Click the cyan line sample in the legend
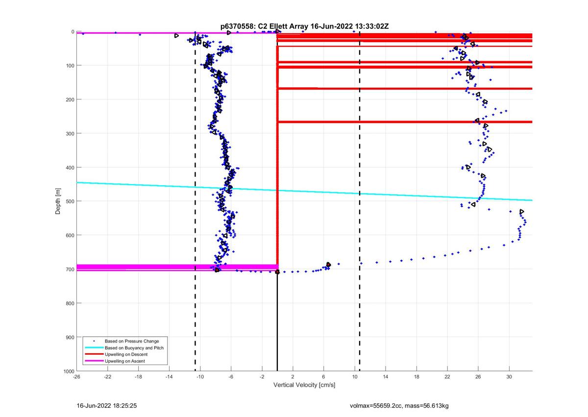 click(x=94, y=347)
